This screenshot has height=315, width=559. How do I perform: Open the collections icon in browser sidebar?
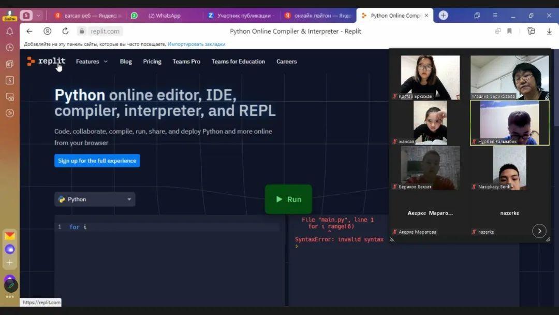pos(10,64)
